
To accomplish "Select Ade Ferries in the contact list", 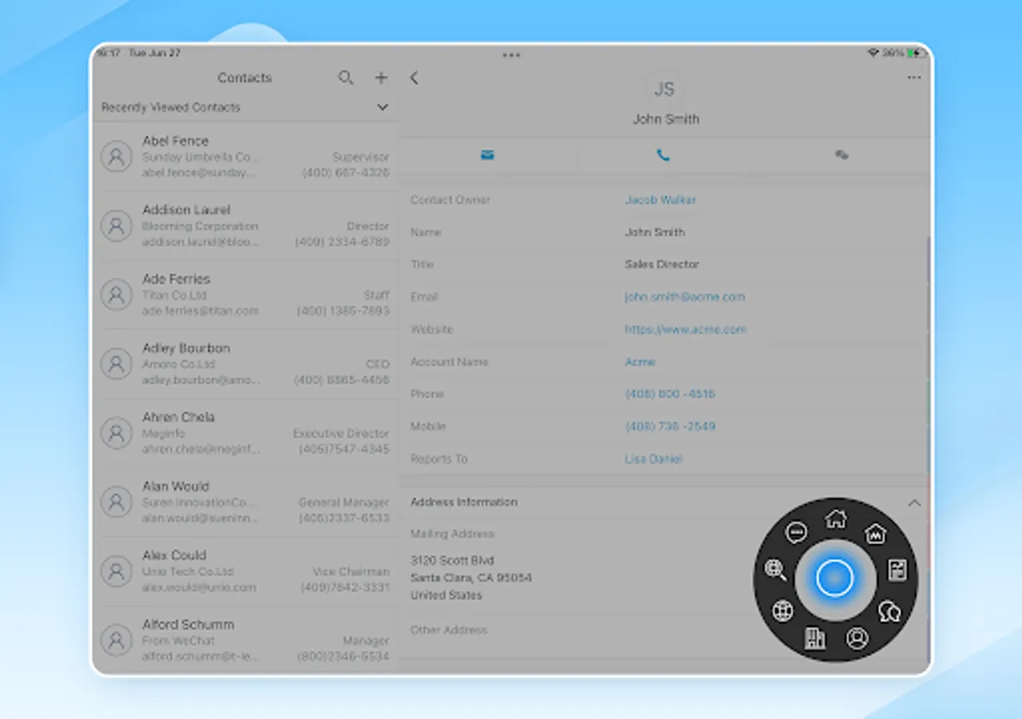I will pyautogui.click(x=245, y=295).
